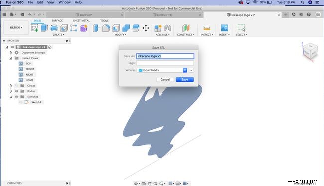The height and width of the screenshot is (186, 324).
Task: Select the New Component tool
Action: [x=158, y=28]
